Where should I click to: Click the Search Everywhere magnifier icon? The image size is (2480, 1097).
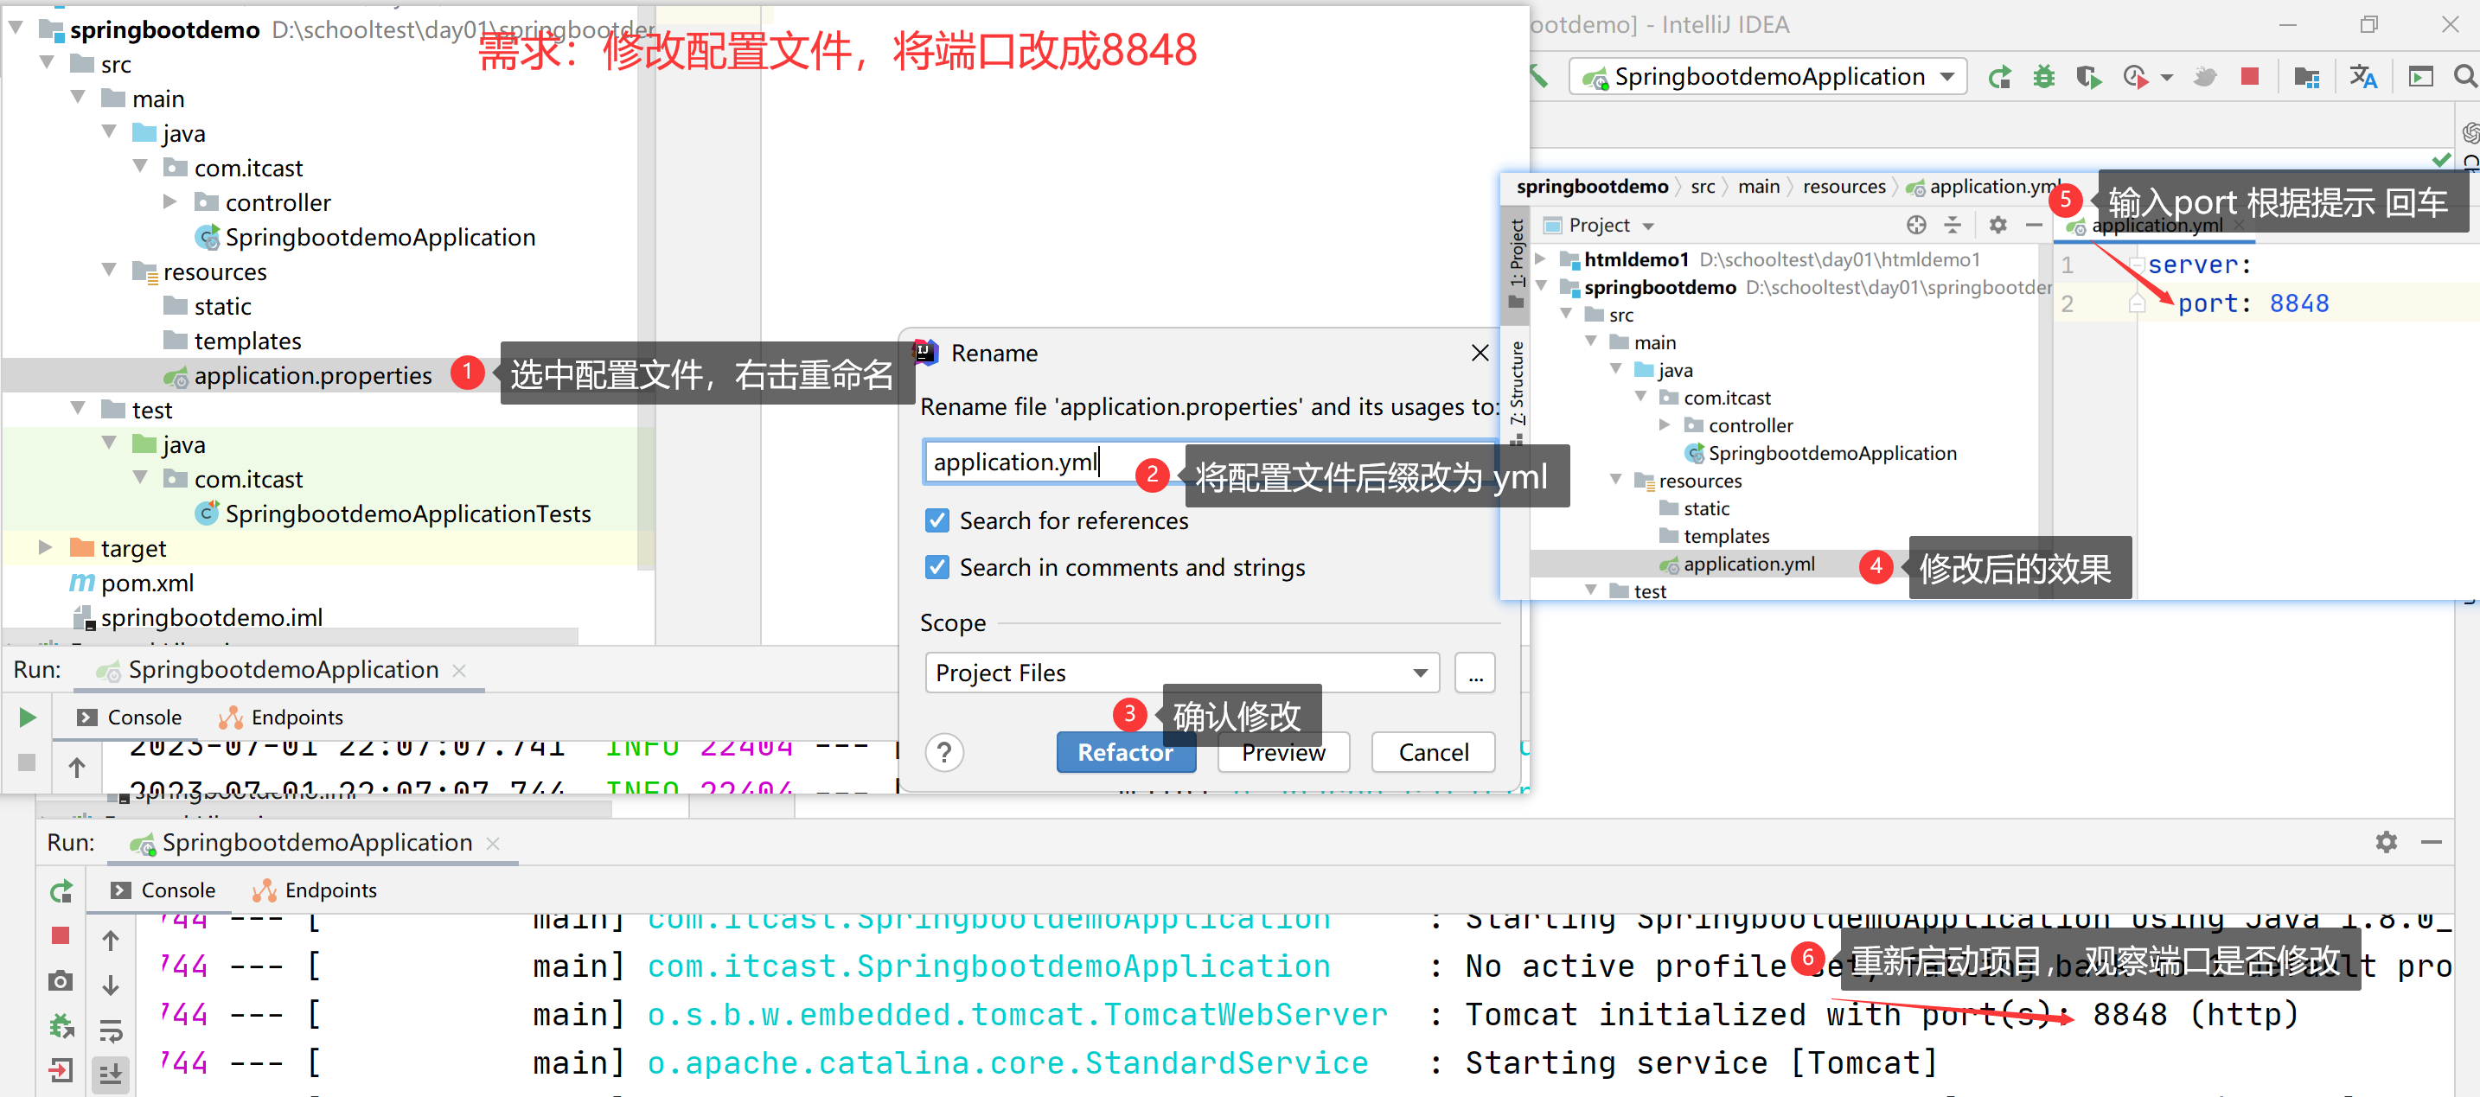click(2464, 75)
